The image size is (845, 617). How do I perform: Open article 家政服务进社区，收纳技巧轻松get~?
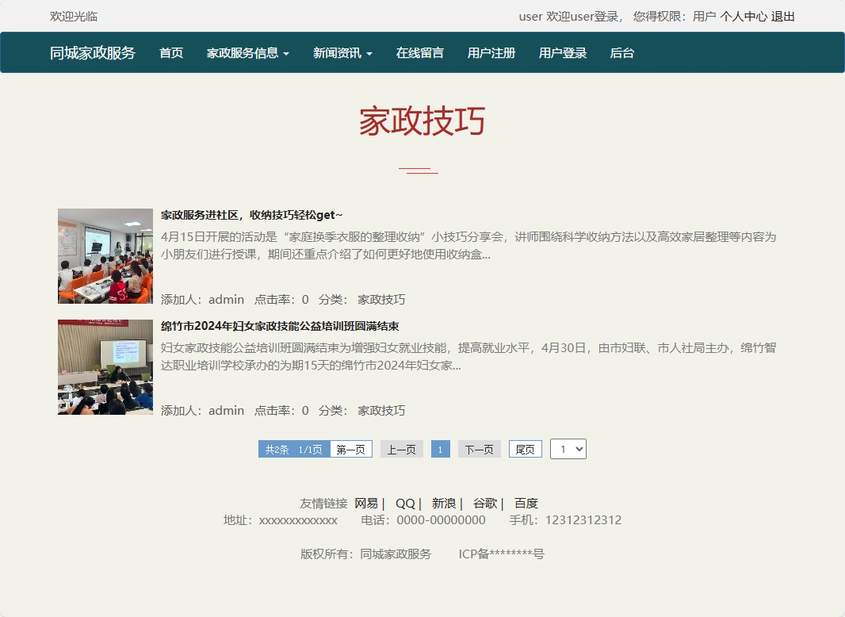(250, 214)
